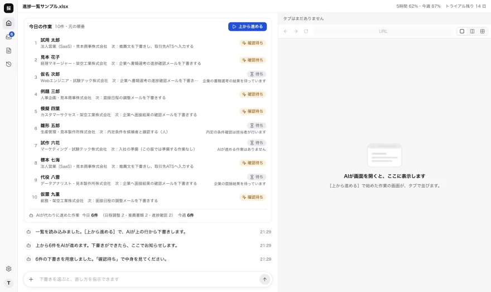Click the user avatar labeled T
The width and height of the screenshot is (491, 292).
[9, 283]
